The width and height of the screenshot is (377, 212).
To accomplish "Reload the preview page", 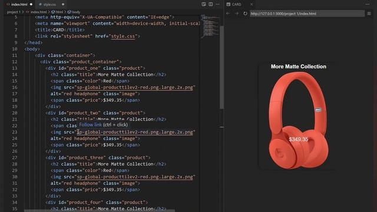I will click(x=245, y=14).
